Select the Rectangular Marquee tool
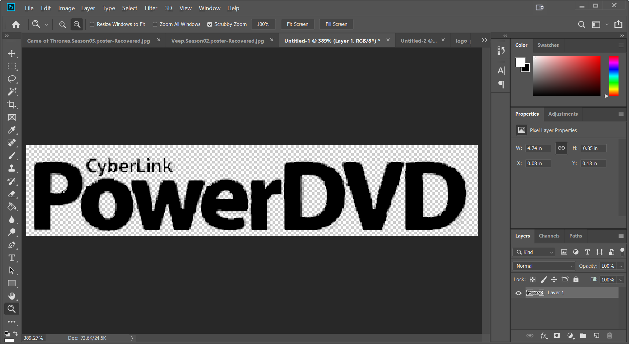Image resolution: width=629 pixels, height=344 pixels. point(12,66)
